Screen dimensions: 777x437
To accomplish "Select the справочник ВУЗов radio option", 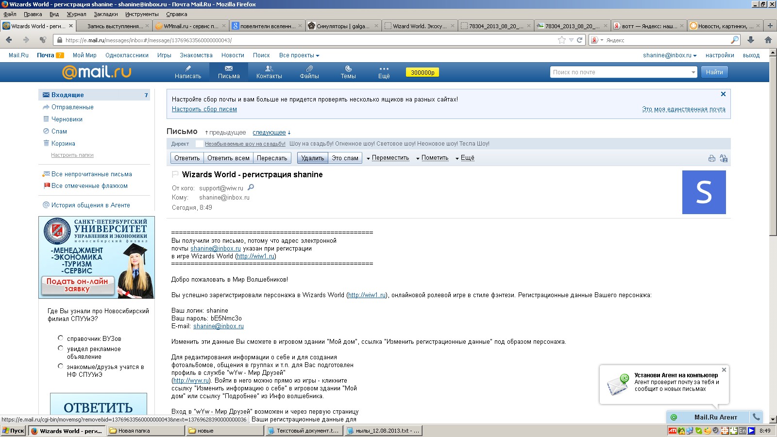I will (x=60, y=338).
